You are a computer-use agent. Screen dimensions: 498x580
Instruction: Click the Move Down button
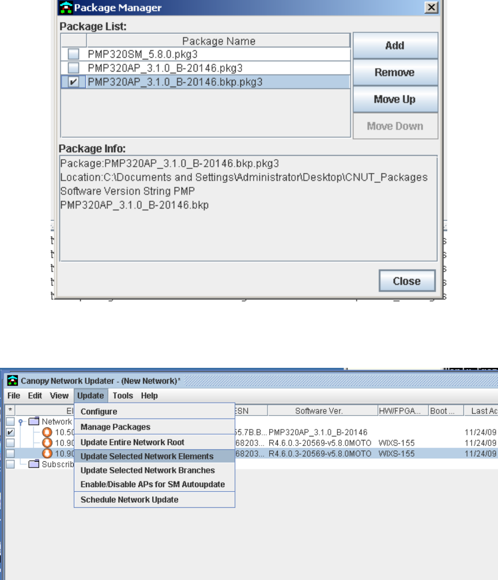[x=395, y=126]
